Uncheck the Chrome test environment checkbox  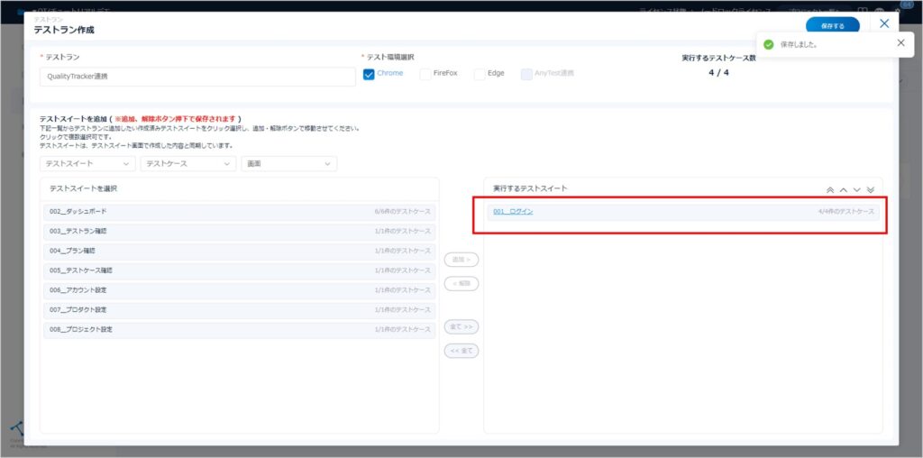[x=369, y=74]
